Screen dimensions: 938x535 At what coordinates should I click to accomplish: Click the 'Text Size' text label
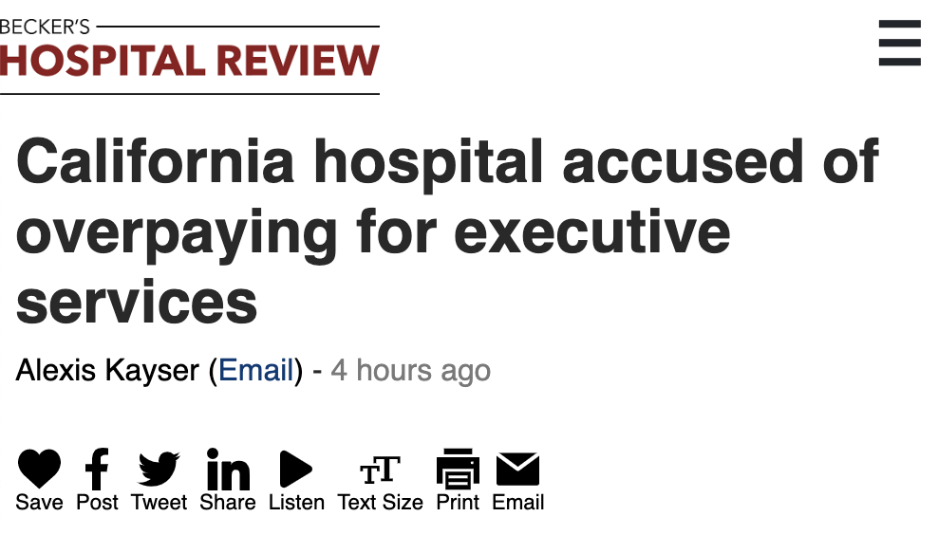tap(380, 502)
